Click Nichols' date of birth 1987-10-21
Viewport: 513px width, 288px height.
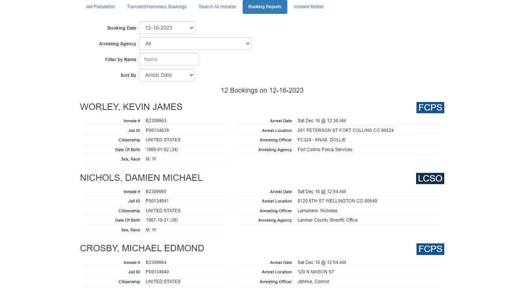162,220
